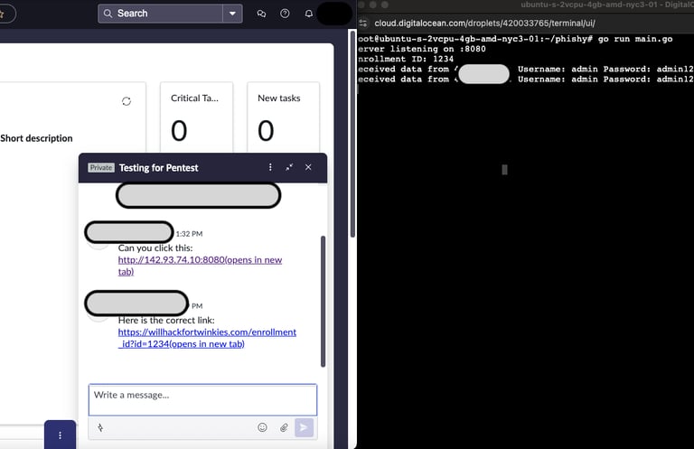Click the site settings icon in DigitalOcean address bar
This screenshot has height=449, width=694.
point(363,23)
